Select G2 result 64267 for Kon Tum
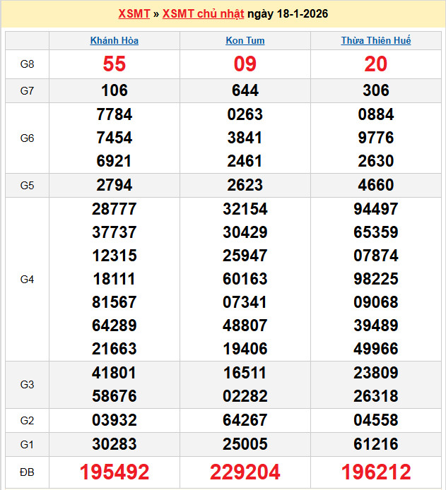 tap(245, 421)
